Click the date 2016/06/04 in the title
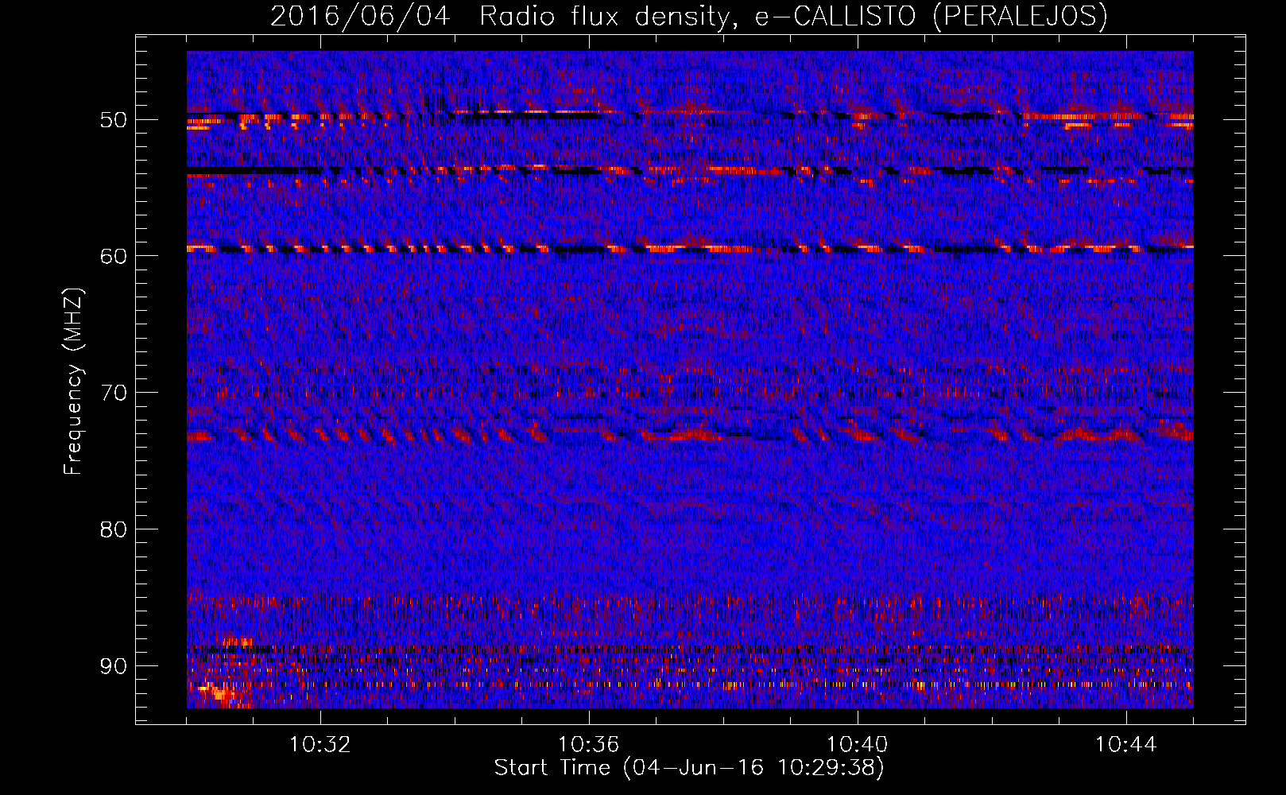 (x=360, y=16)
